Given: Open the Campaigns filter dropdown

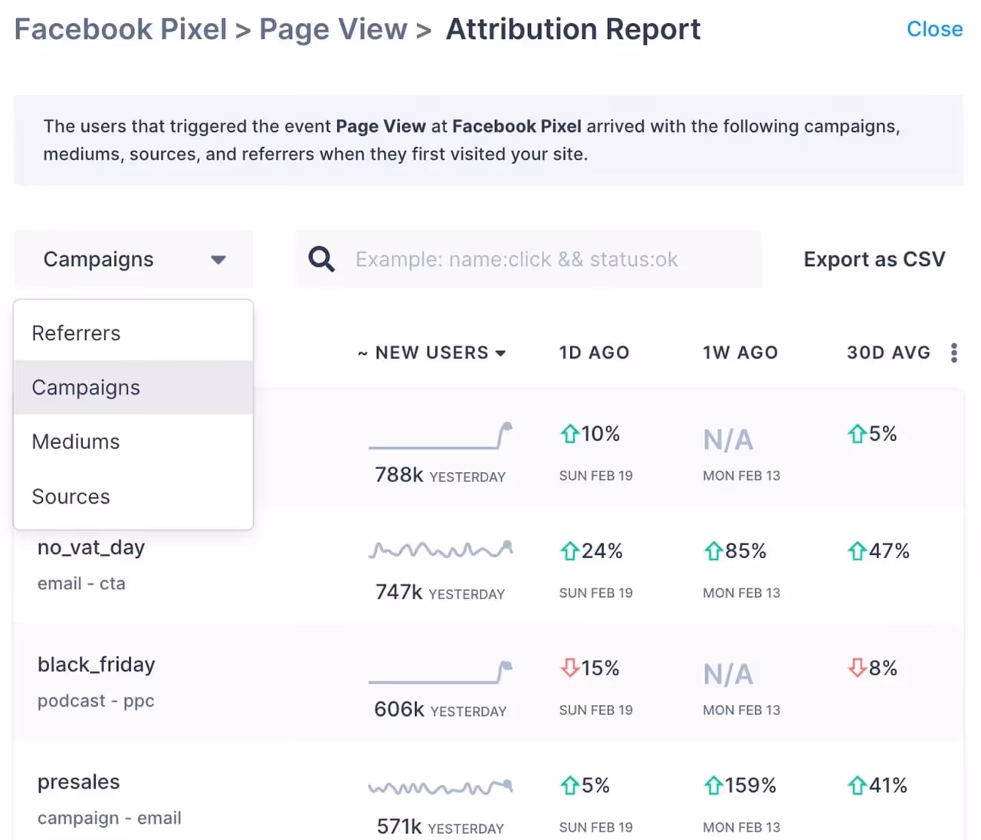Looking at the screenshot, I should tap(133, 259).
